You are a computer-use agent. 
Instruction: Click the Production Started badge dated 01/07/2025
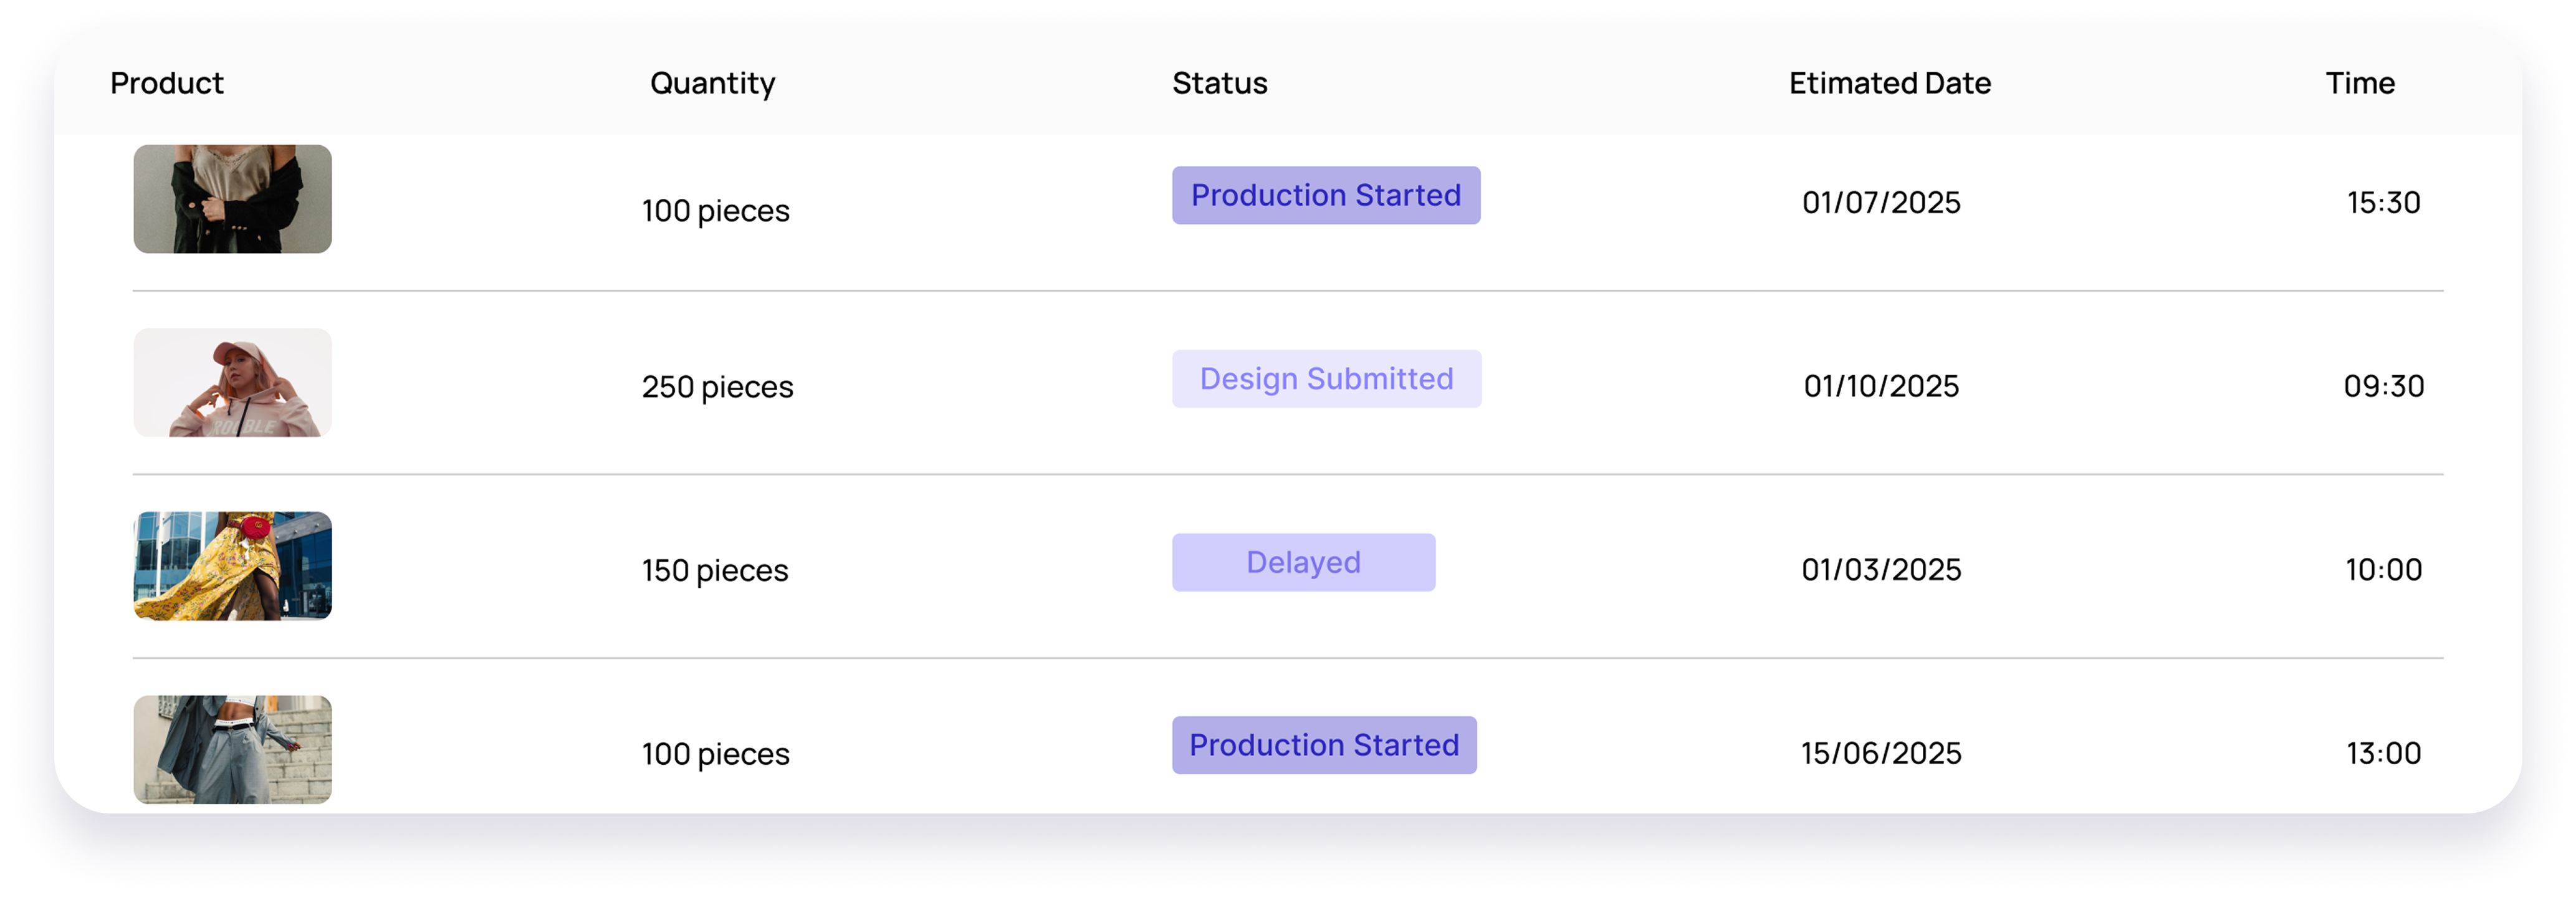pos(1325,195)
